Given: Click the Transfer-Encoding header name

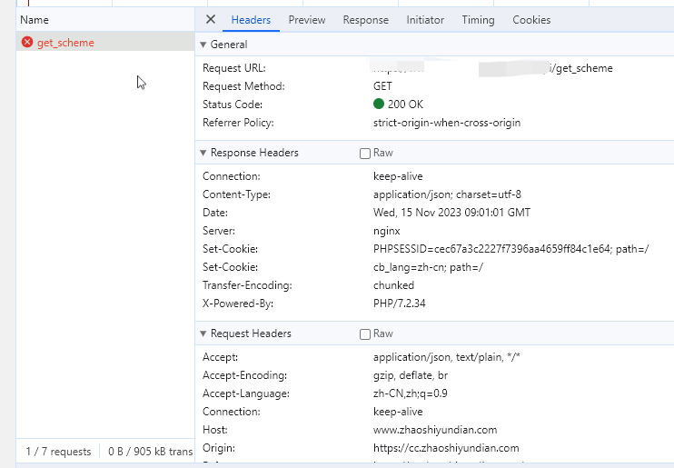Looking at the screenshot, I should pos(247,285).
